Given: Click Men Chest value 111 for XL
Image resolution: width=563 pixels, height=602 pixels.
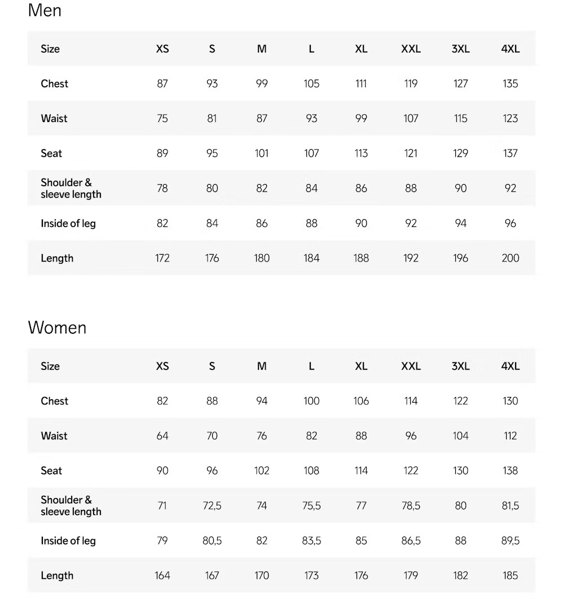Looking at the screenshot, I should click(x=361, y=84).
